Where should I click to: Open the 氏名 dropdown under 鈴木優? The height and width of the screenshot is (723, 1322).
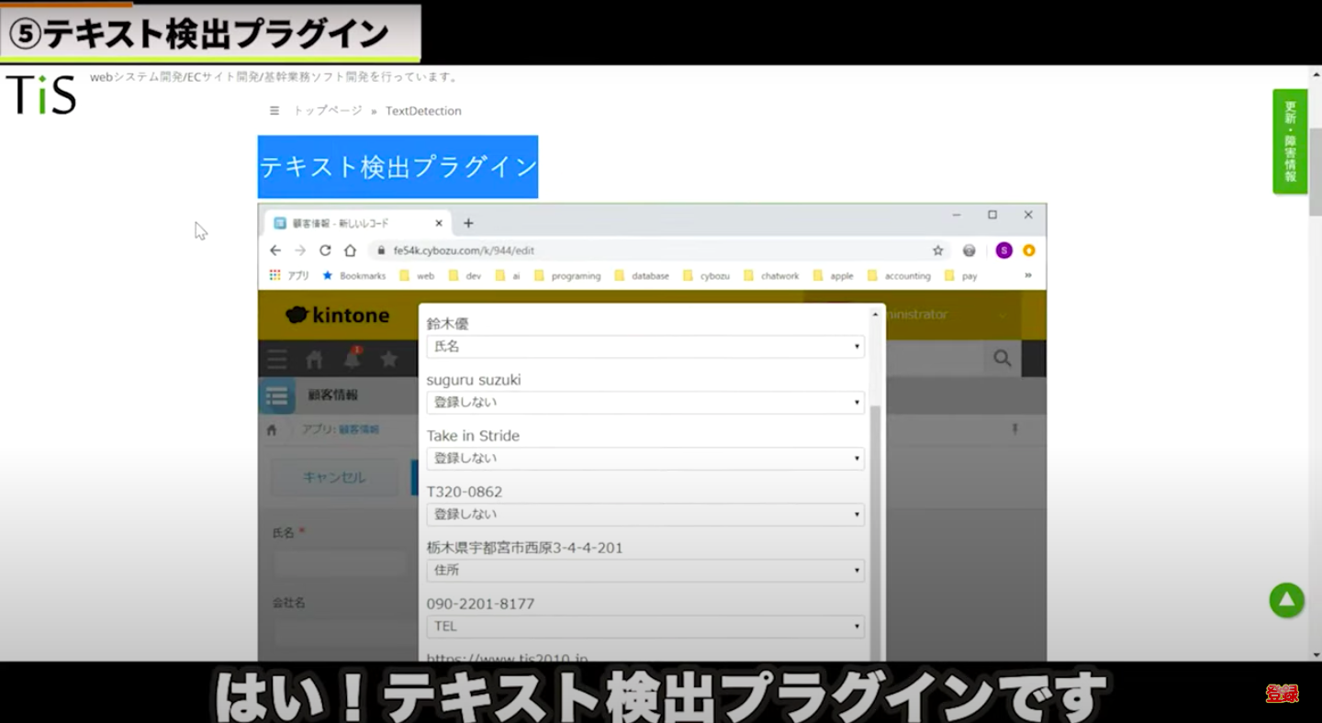[644, 347]
